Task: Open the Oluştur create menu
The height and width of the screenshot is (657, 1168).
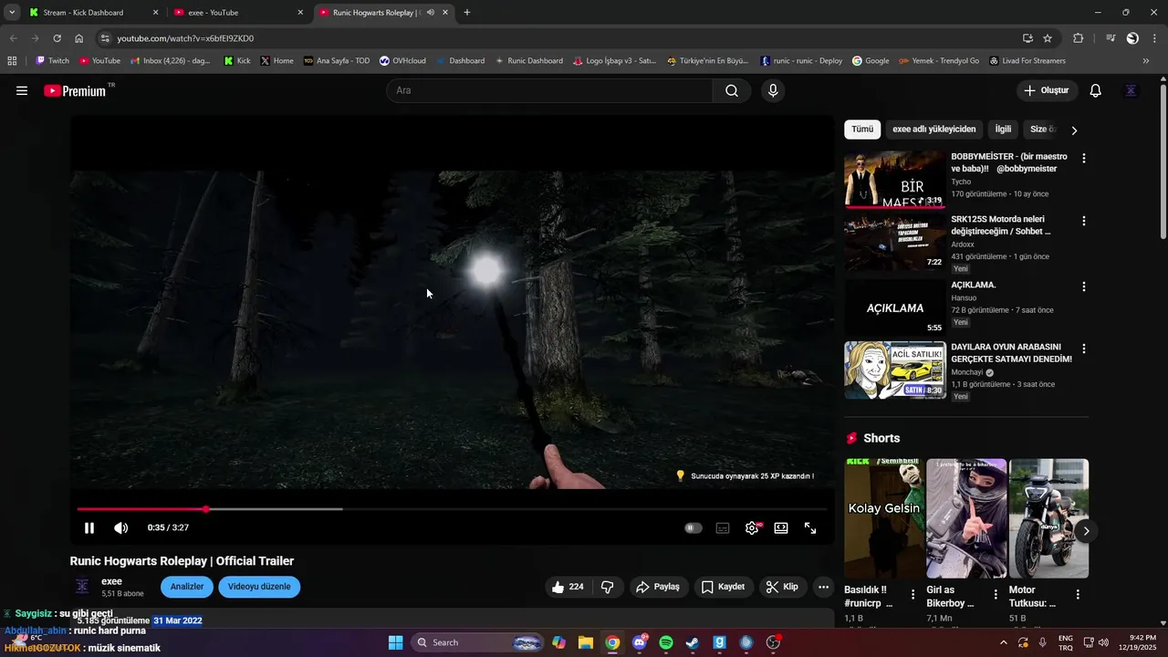Action: pos(1046,90)
